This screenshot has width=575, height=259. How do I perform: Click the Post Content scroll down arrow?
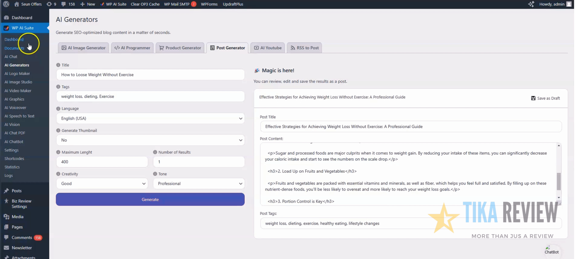559,198
